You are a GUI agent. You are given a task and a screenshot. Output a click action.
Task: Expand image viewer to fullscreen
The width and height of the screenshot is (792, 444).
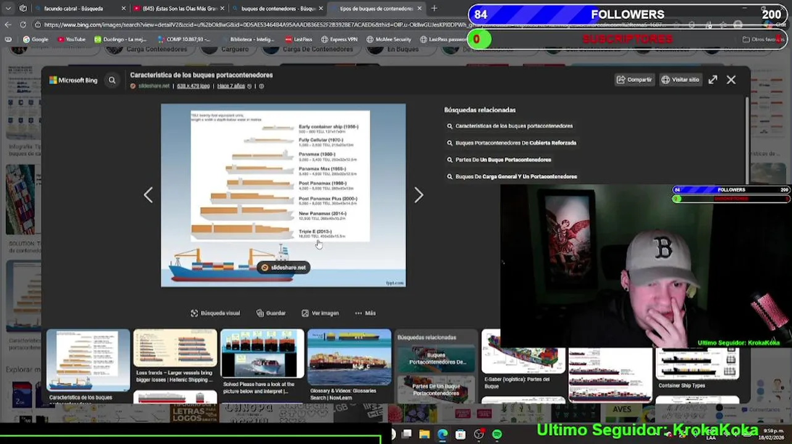pos(712,80)
